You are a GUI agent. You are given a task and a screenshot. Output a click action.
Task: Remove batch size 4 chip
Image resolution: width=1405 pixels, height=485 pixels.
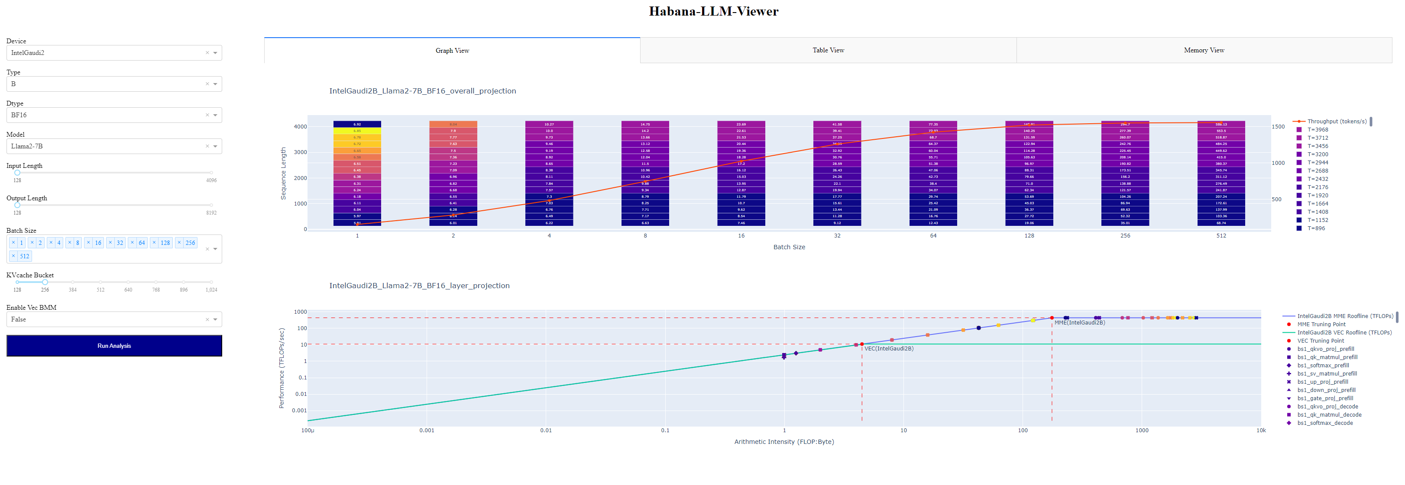(51, 242)
